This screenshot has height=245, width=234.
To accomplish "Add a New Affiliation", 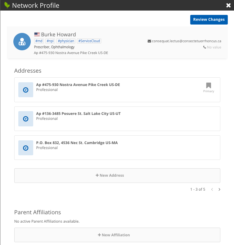I will [117, 235].
